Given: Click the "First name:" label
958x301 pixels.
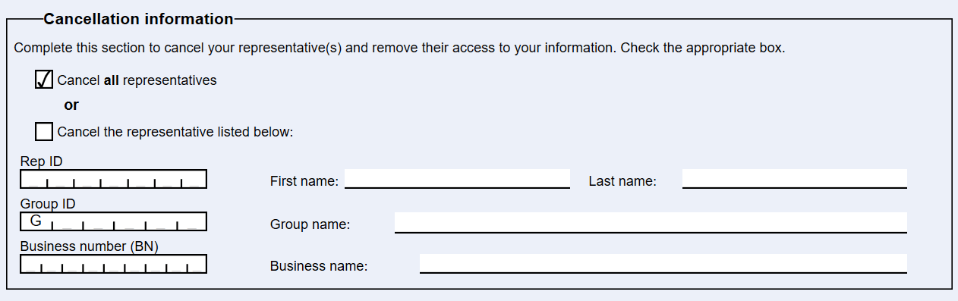Looking at the screenshot, I should (x=304, y=181).
